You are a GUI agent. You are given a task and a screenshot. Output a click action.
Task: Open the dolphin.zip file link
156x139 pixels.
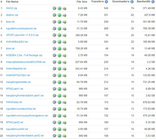coord(12,15)
